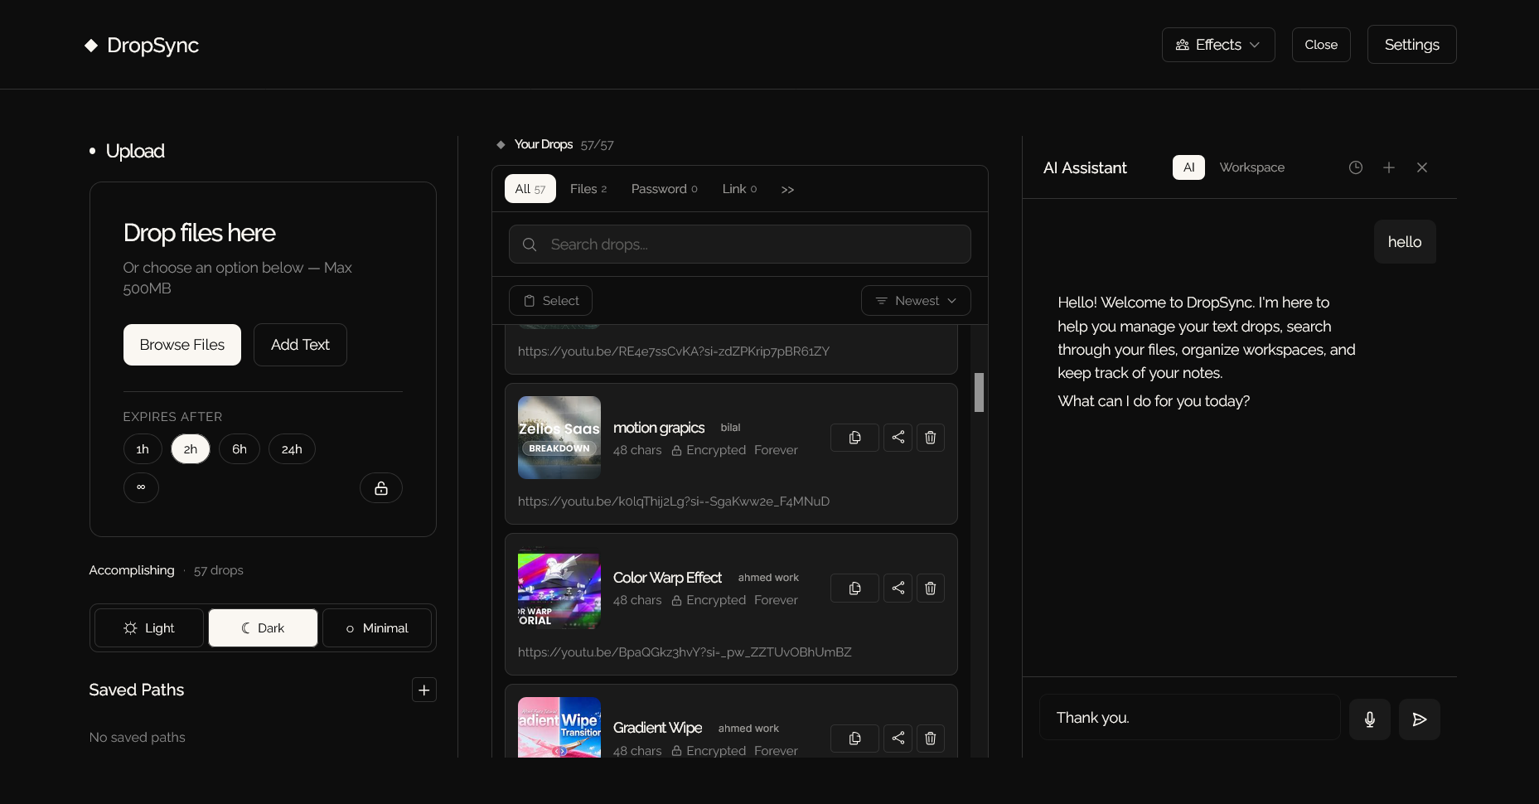
Task: Focus the Search drops field
Action: point(740,245)
